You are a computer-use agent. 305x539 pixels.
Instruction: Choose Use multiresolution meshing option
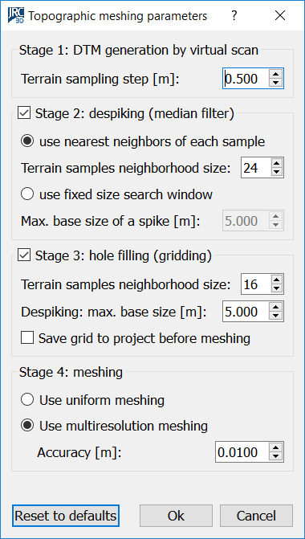[x=27, y=426]
